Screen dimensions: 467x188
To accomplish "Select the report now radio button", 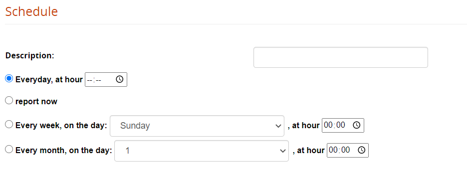I will [9, 101].
